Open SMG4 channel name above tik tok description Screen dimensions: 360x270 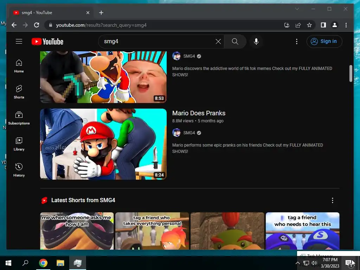pos(189,56)
